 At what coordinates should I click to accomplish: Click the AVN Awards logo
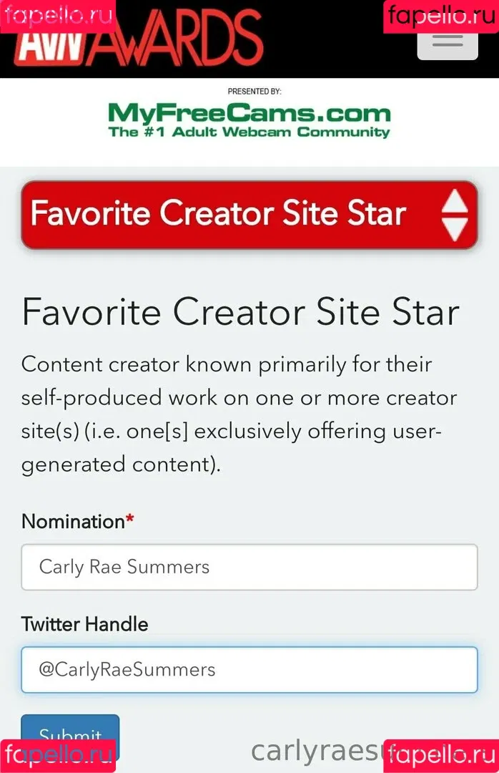138,39
